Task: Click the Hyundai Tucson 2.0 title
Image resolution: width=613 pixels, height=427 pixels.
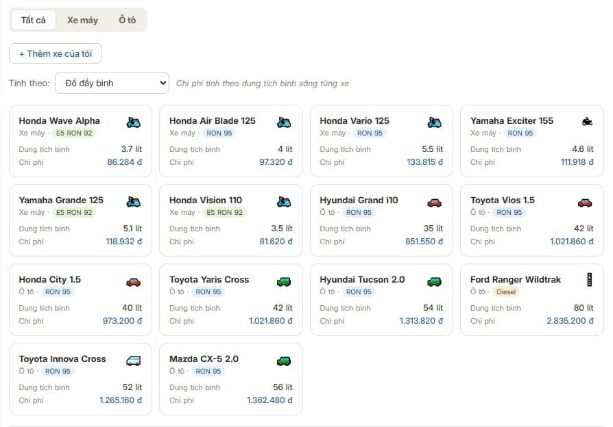Action: (363, 279)
